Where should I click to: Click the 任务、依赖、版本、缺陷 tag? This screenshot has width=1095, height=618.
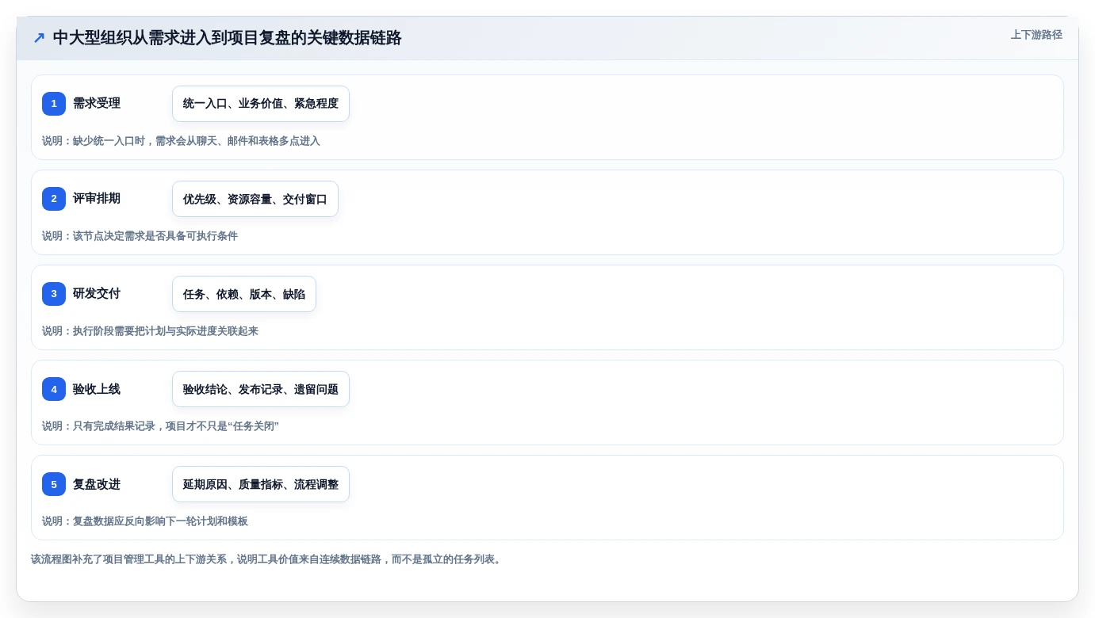(244, 294)
